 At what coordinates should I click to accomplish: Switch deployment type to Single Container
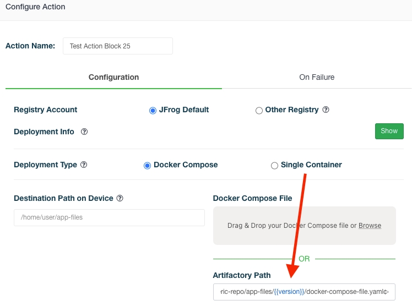[274, 166]
